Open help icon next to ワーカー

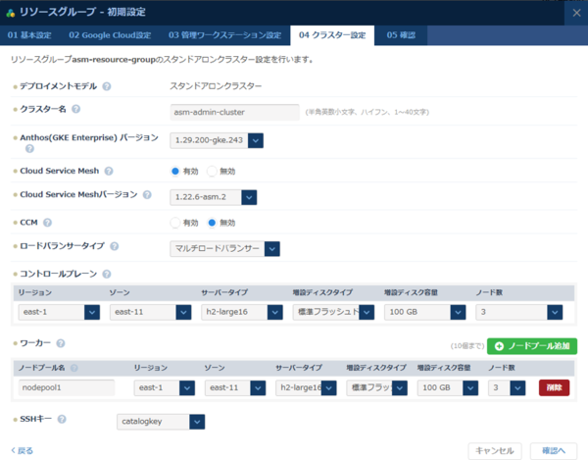(61, 343)
